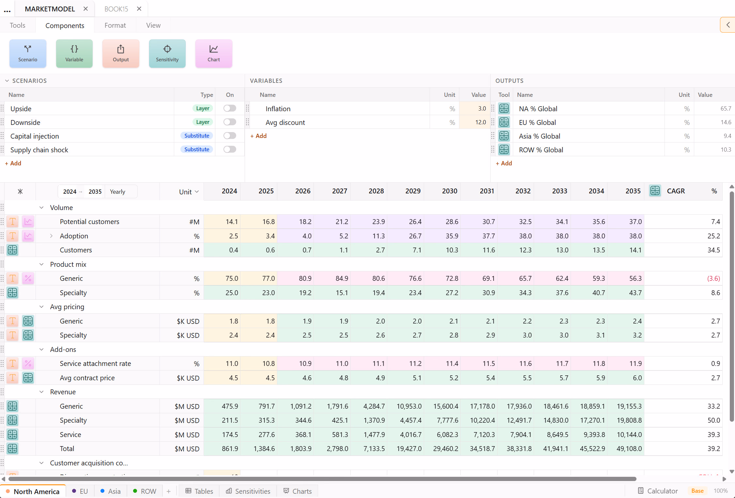This screenshot has height=498, width=735.
Task: Click the trend icon on the Adoption row
Action: point(28,236)
